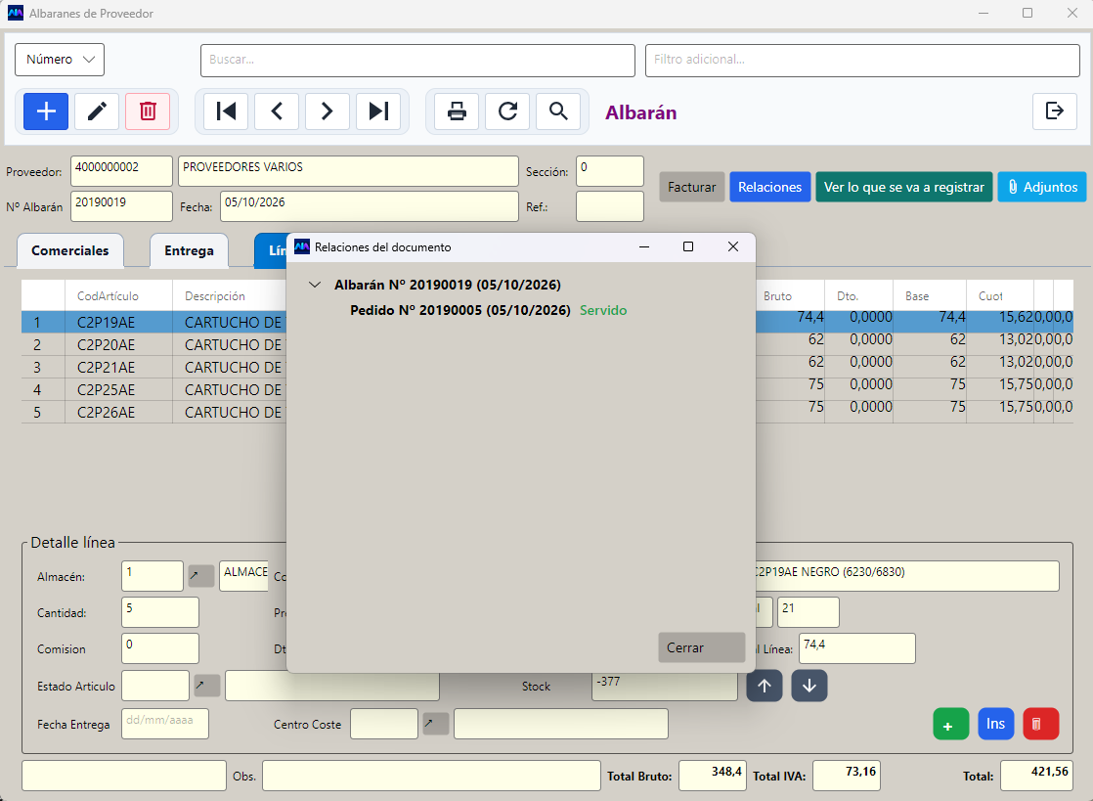Open the Número search-field dropdown
The image size is (1093, 801).
(60, 60)
